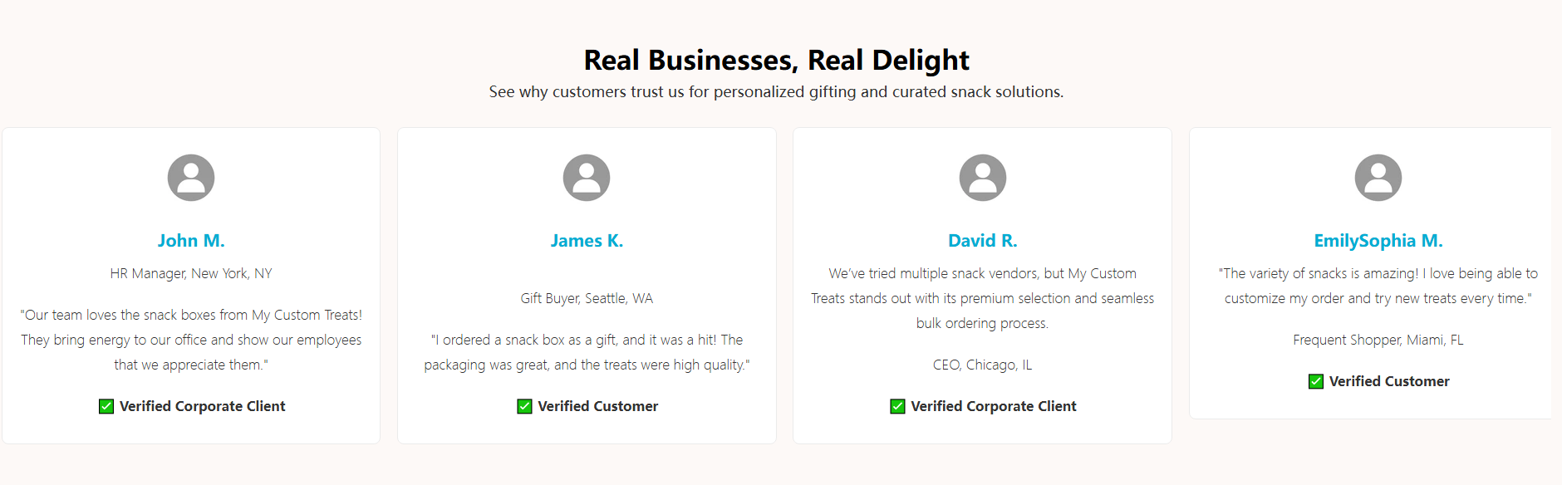Screen dimensions: 1562x485
Task: Click the Frequent Shopper, Miami, FL text
Action: point(1378,340)
